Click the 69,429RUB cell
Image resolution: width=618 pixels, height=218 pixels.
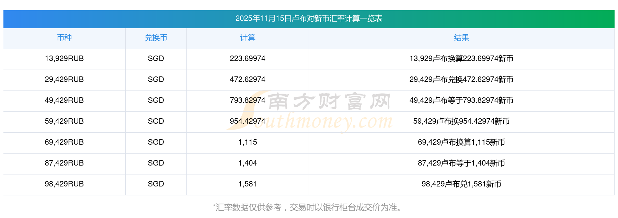[x=64, y=142]
